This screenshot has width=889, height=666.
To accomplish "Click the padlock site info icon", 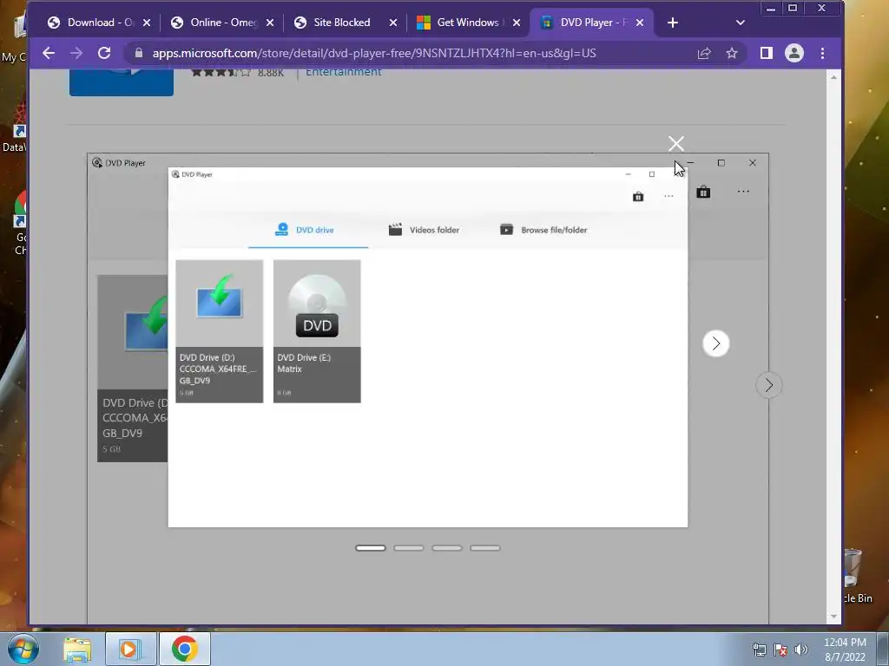I will click(x=138, y=53).
